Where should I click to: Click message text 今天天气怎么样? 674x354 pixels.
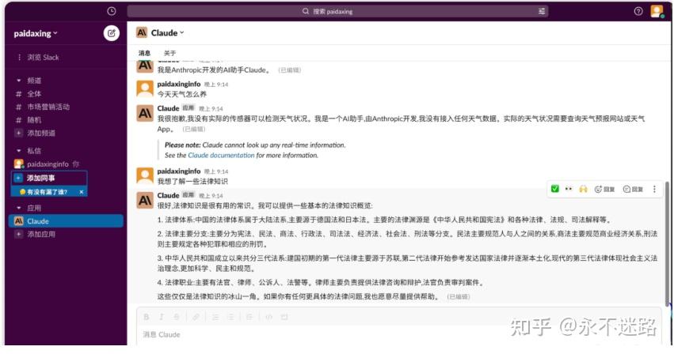click(182, 94)
